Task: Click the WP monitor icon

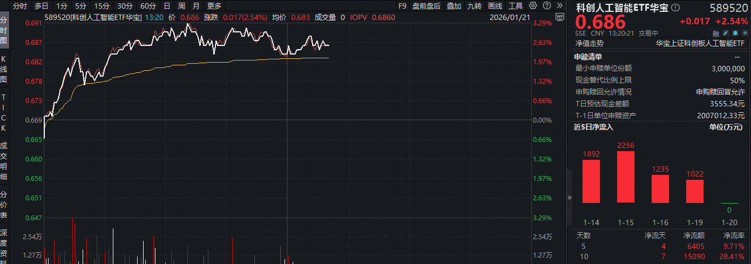Action: pos(559,17)
